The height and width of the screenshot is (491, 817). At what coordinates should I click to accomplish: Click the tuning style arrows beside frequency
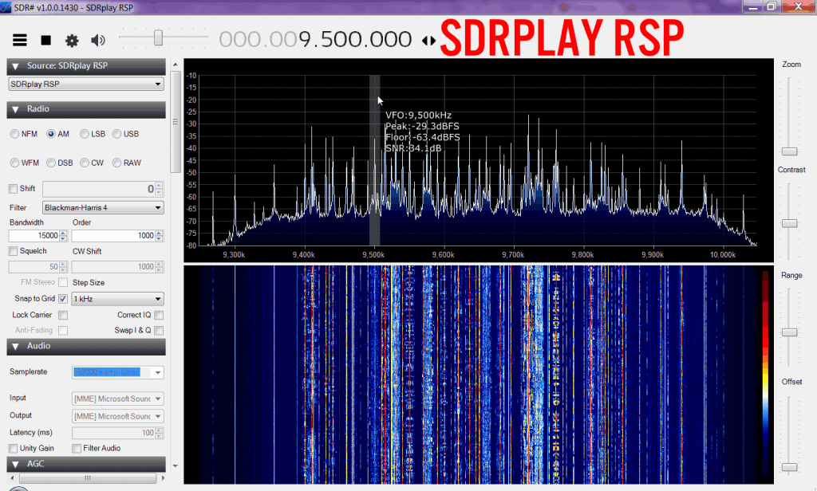pos(428,40)
